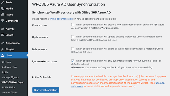Click the Pages icon in sidebar
170x96 pixels.
coord(2,15)
